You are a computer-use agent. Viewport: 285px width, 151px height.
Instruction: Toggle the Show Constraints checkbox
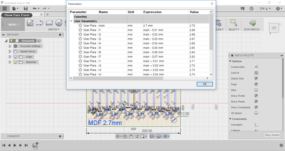pyautogui.click(x=256, y=108)
